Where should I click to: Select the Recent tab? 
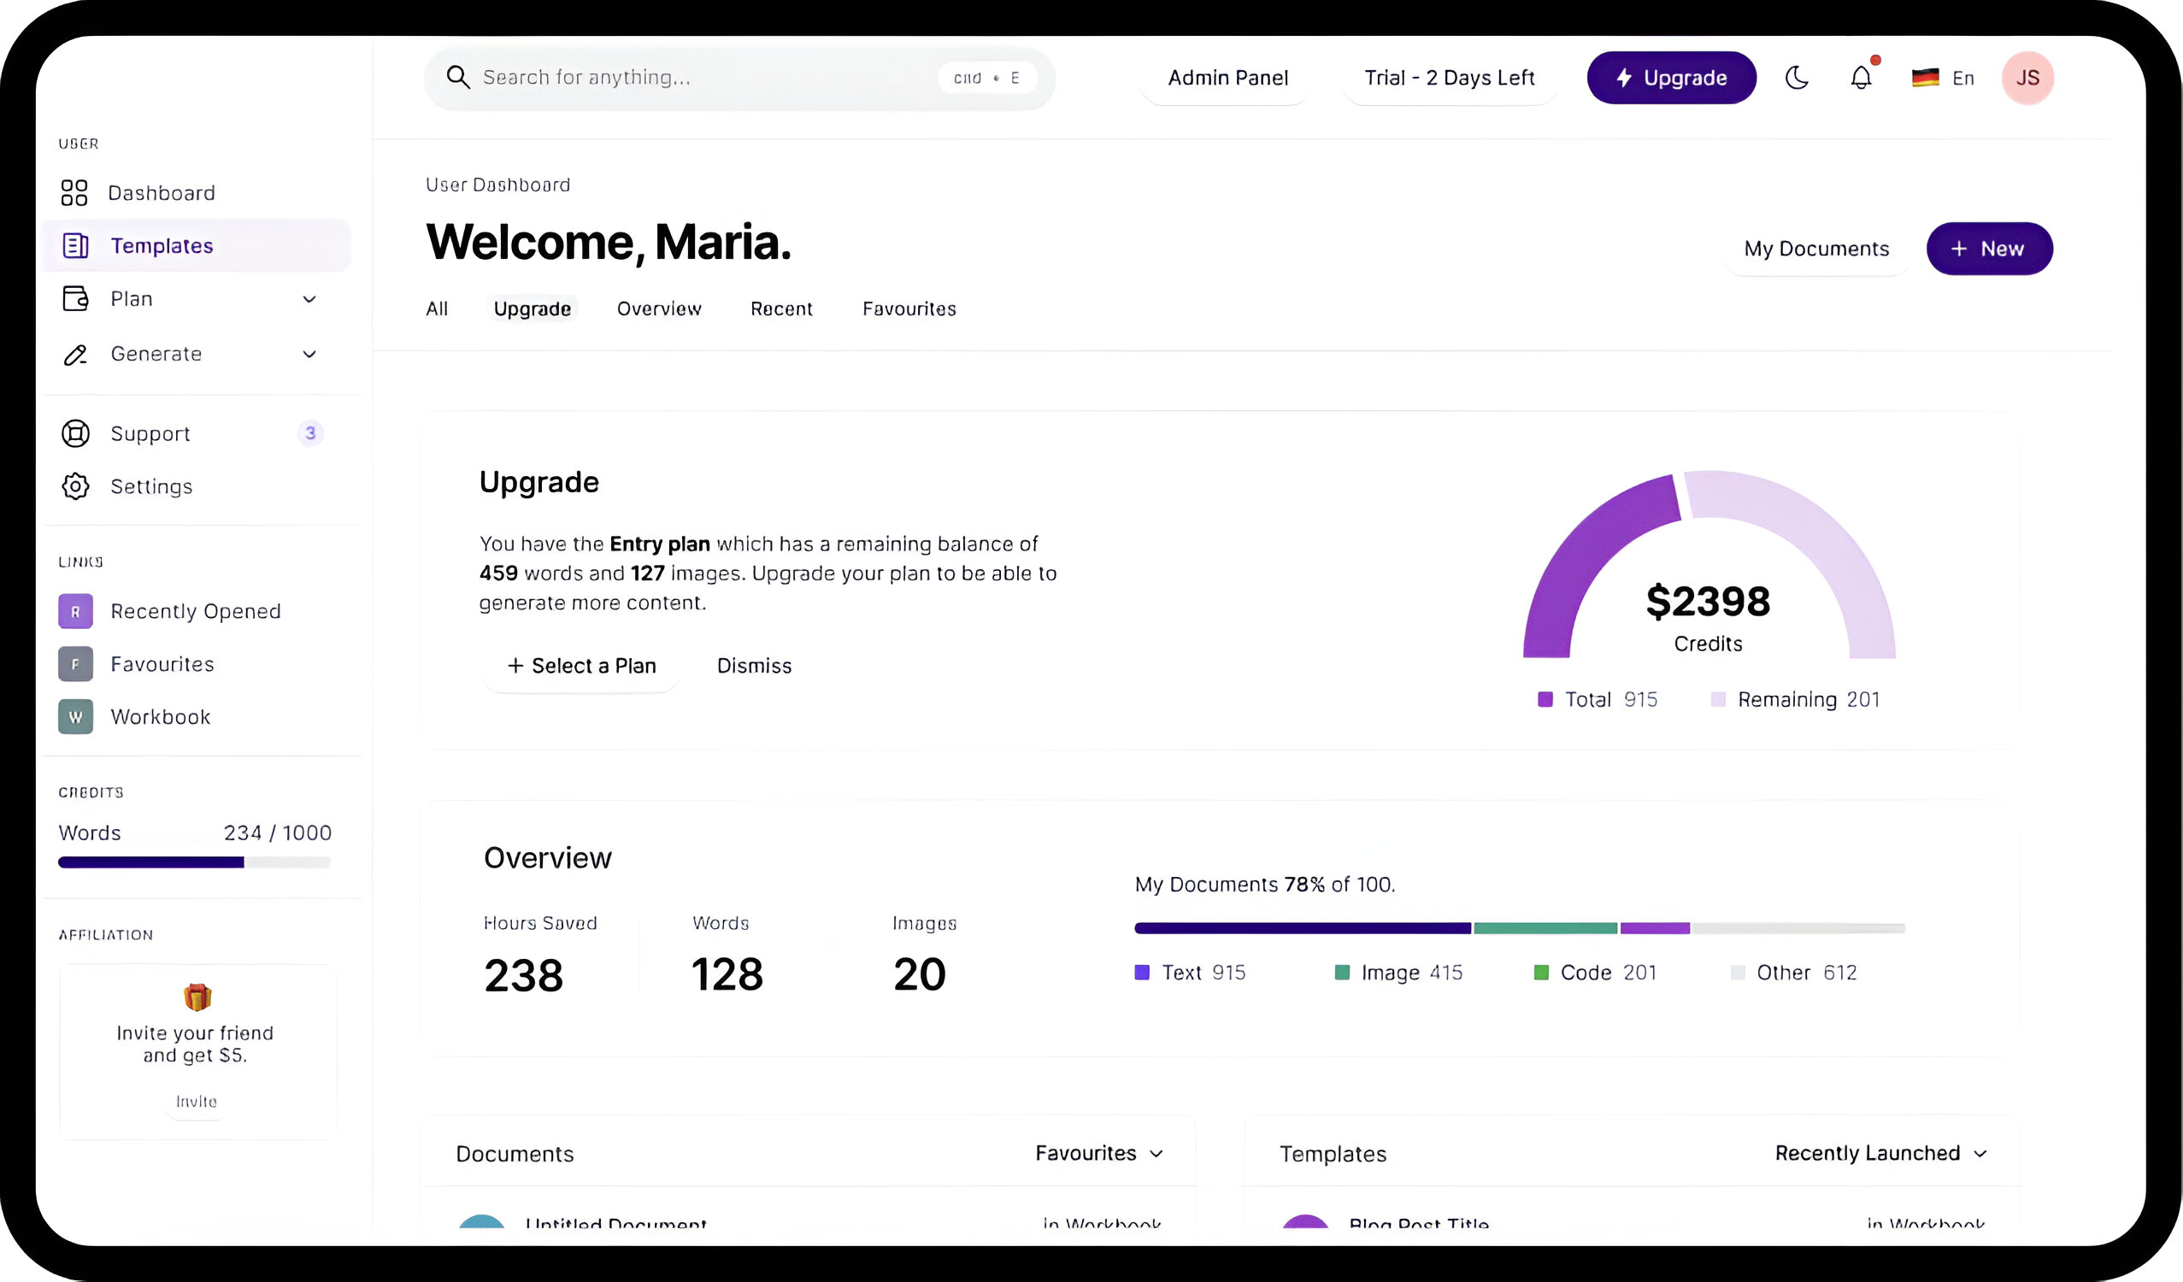(x=781, y=309)
